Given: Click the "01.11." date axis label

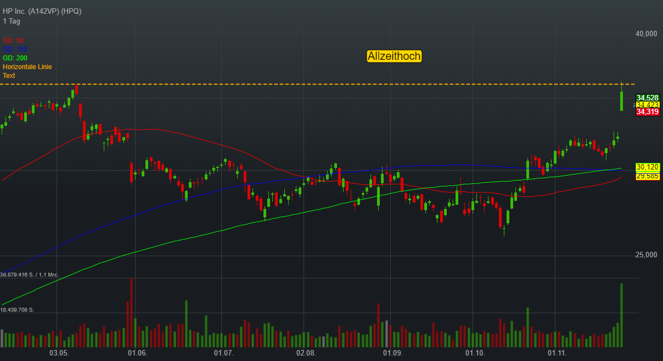Looking at the screenshot, I should tap(557, 353).
